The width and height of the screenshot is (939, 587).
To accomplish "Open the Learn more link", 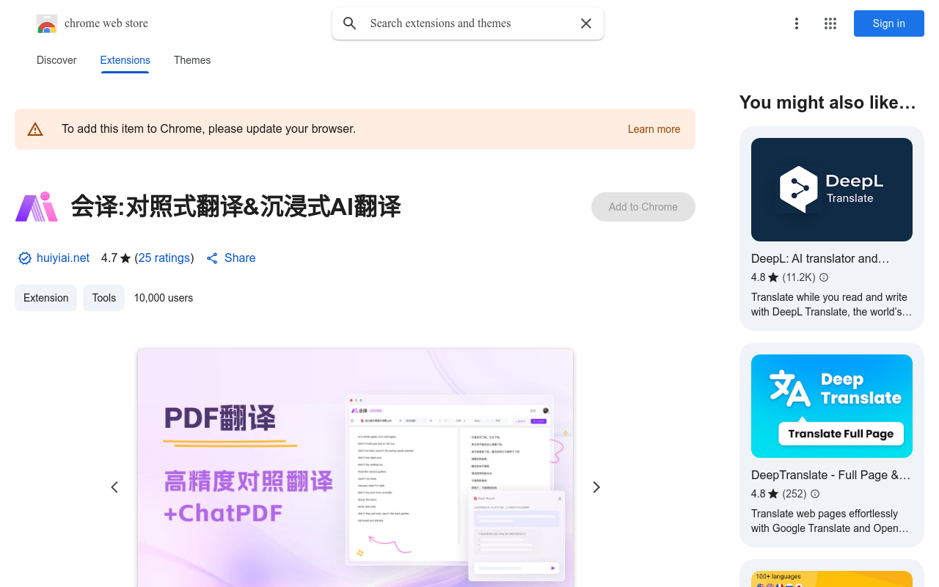I will pos(654,129).
